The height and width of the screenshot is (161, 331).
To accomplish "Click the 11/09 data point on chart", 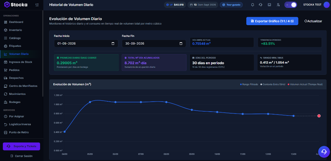I will coord(243,114).
